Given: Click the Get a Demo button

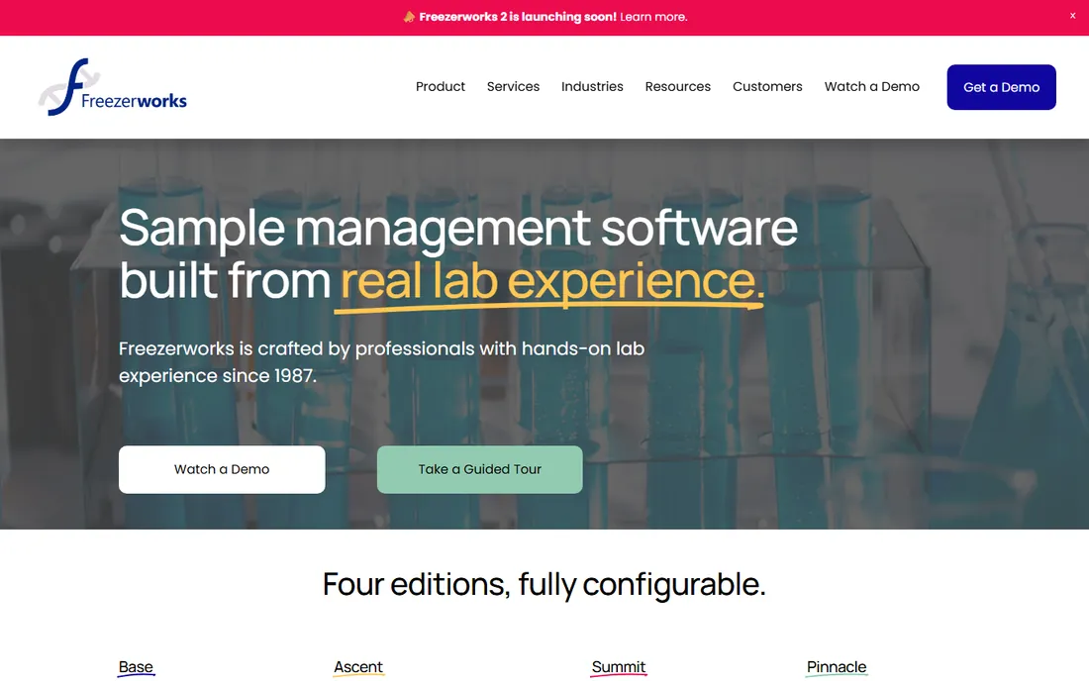Looking at the screenshot, I should (1002, 87).
